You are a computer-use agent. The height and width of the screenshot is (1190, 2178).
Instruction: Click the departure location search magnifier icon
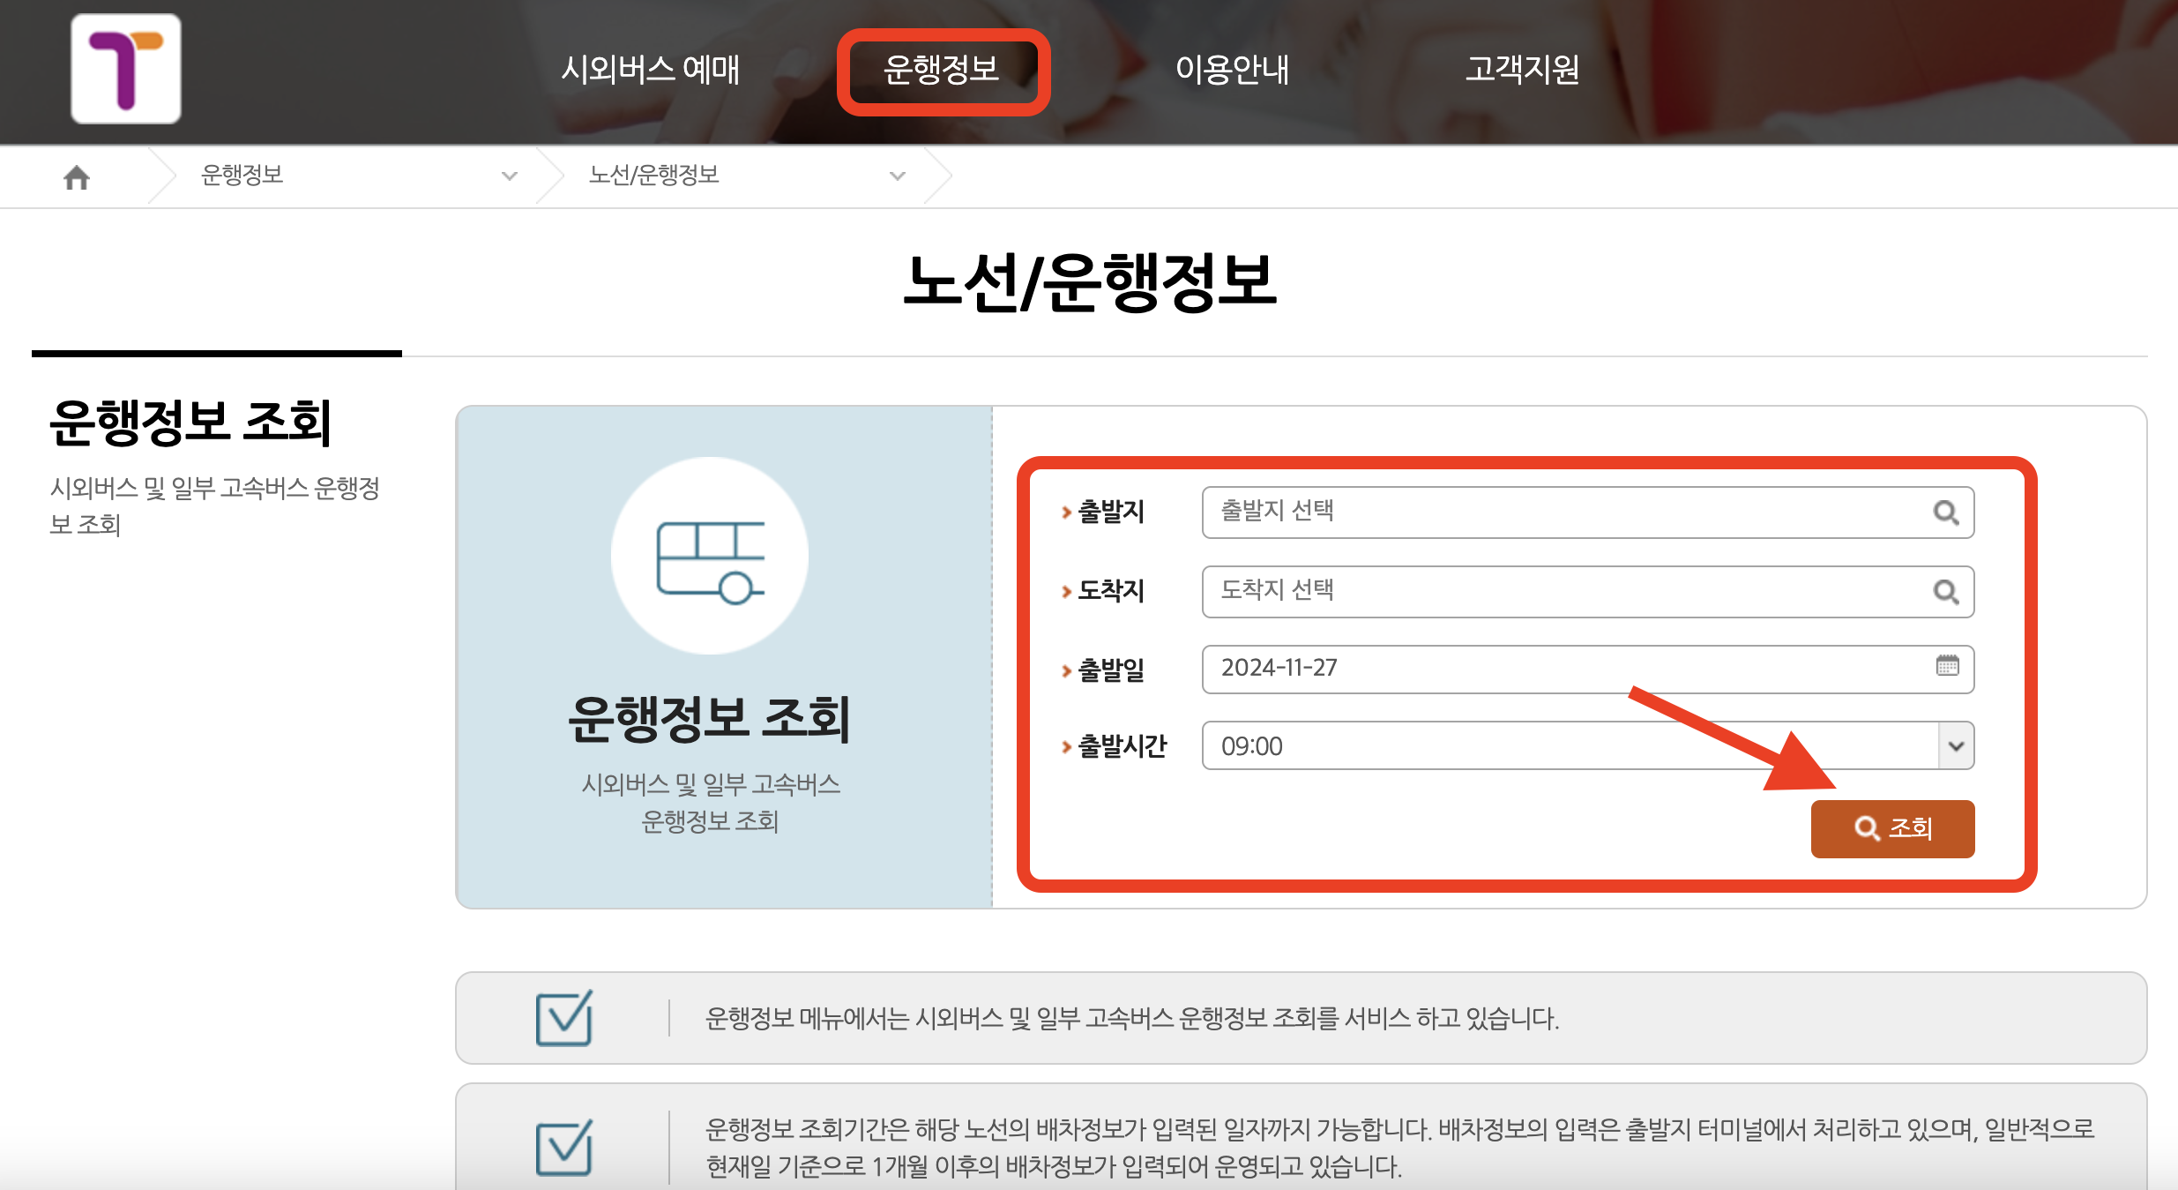tap(1947, 513)
